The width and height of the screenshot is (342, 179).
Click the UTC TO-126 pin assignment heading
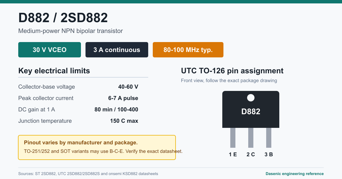pos(232,71)
